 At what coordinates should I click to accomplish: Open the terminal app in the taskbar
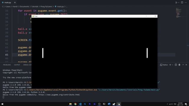(x=104, y=104)
